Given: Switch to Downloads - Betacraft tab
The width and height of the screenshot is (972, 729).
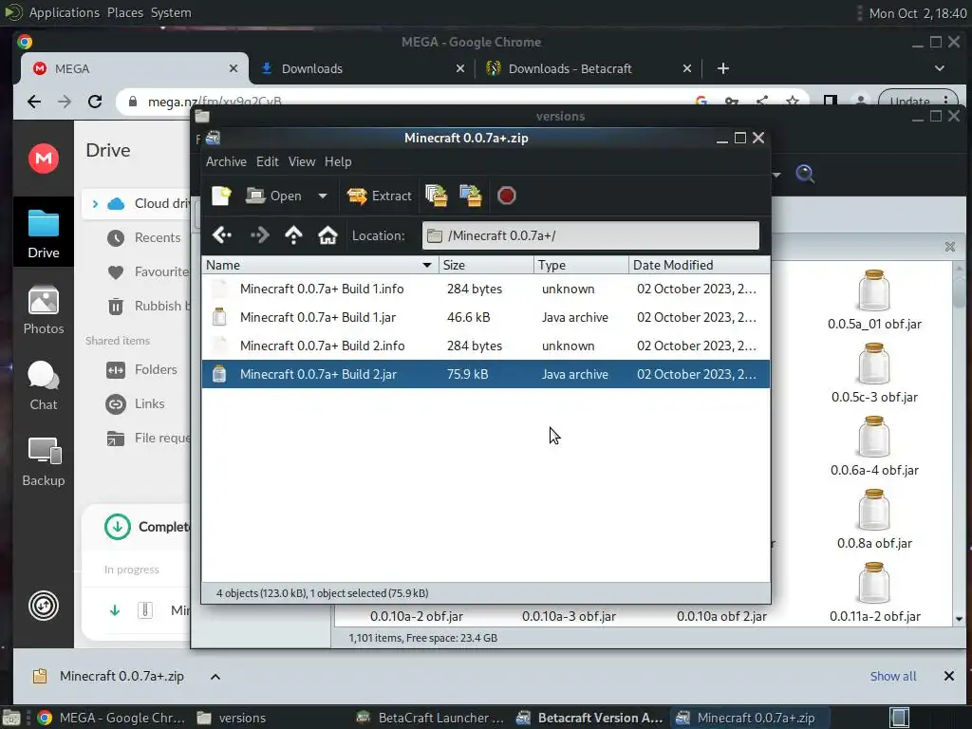Looking at the screenshot, I should (x=589, y=68).
